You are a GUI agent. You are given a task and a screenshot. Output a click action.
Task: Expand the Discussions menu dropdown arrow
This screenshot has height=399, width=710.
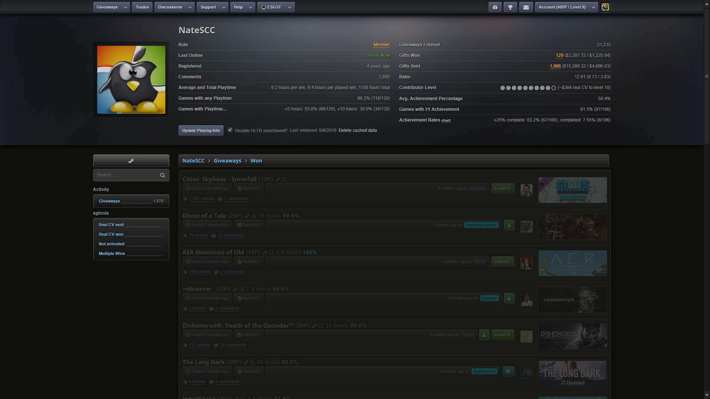[x=190, y=7]
